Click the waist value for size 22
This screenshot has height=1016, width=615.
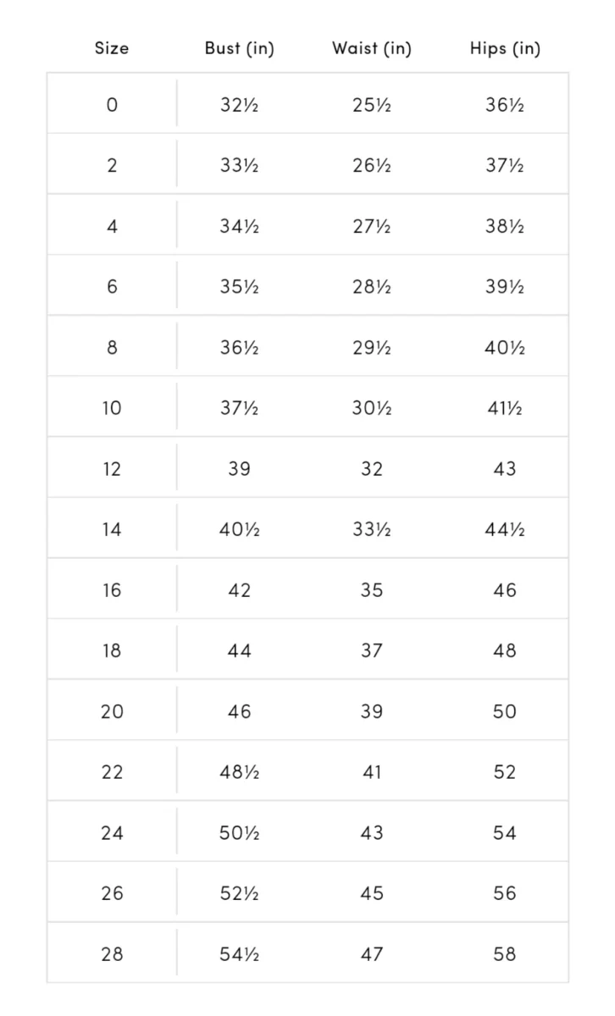click(371, 772)
